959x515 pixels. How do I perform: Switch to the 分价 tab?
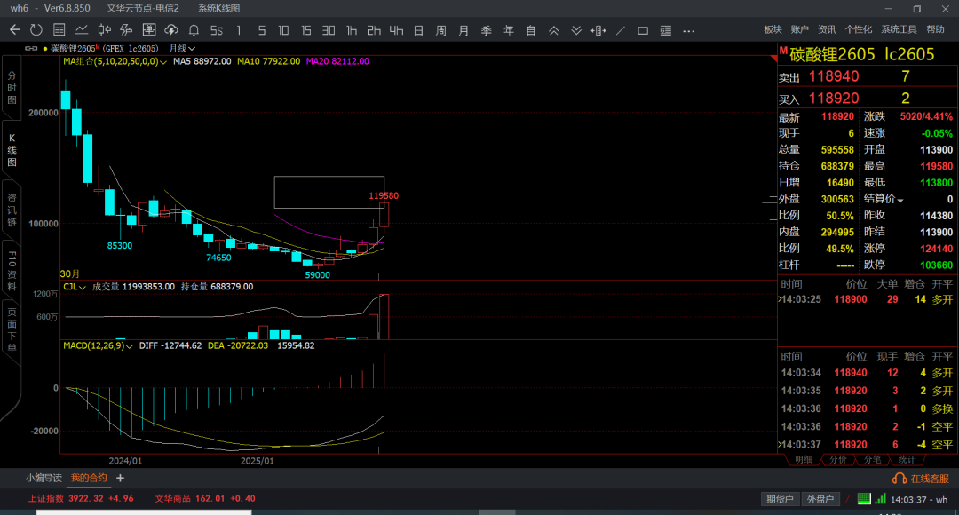(x=837, y=459)
